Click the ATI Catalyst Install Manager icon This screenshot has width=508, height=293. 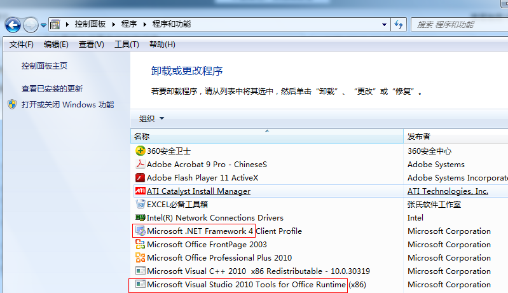pos(141,191)
